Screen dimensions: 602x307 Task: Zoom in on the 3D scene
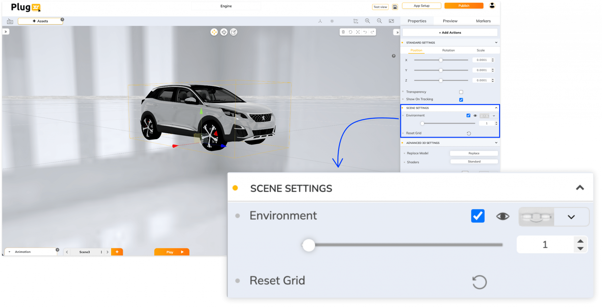(367, 21)
